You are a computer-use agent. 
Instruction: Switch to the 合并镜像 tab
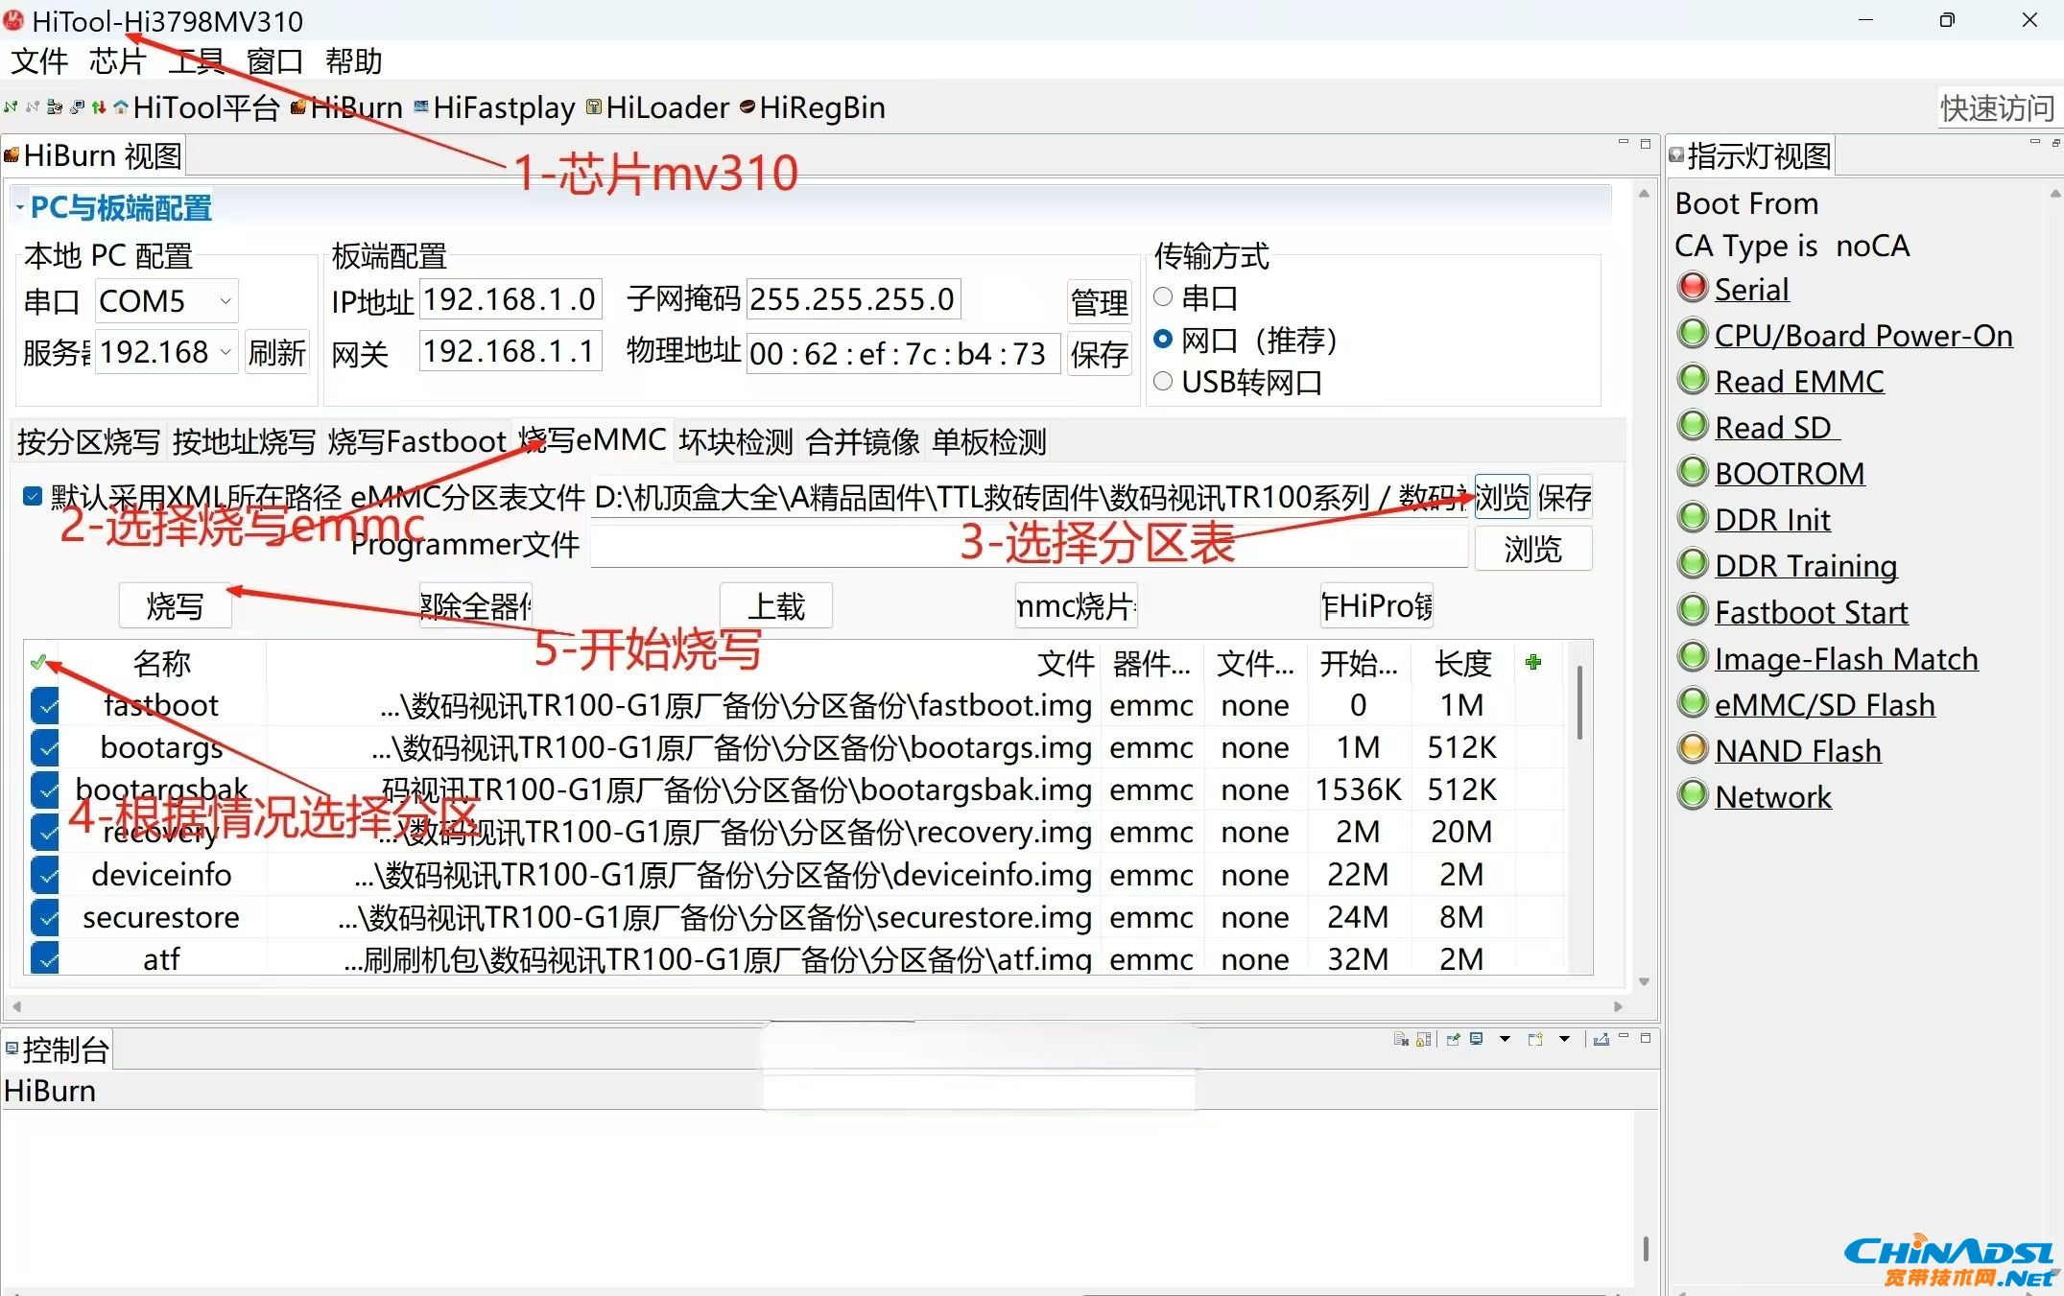863,441
